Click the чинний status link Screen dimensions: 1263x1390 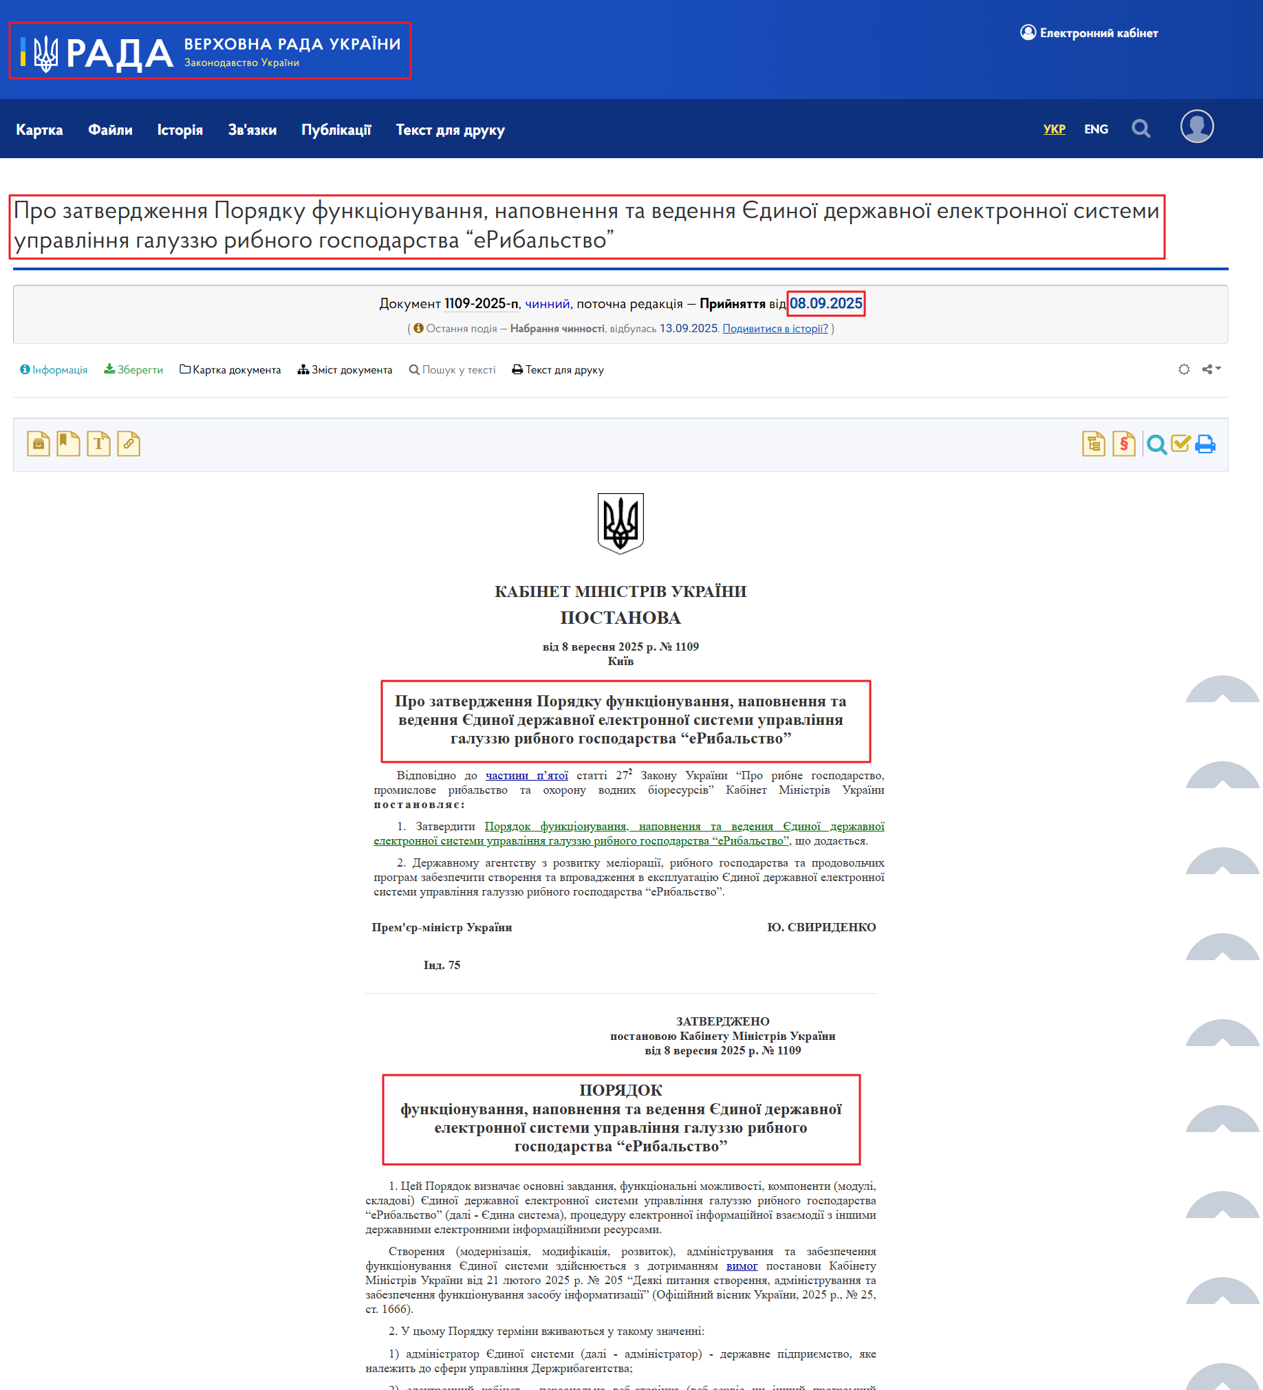[547, 303]
